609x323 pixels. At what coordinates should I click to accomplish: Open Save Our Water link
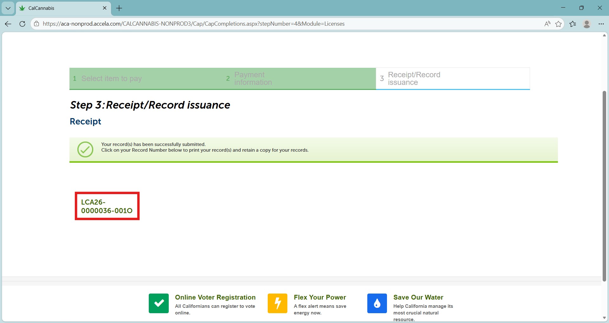(418, 297)
